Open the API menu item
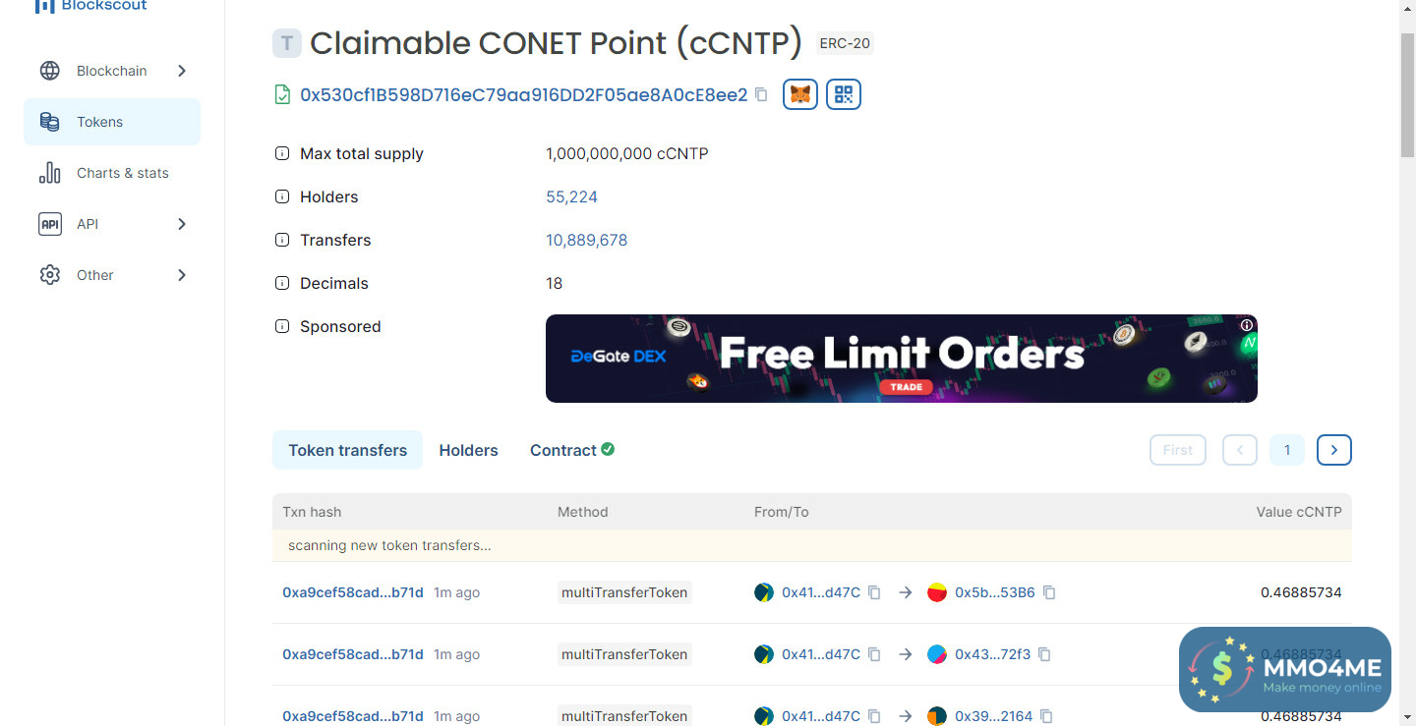 (112, 224)
